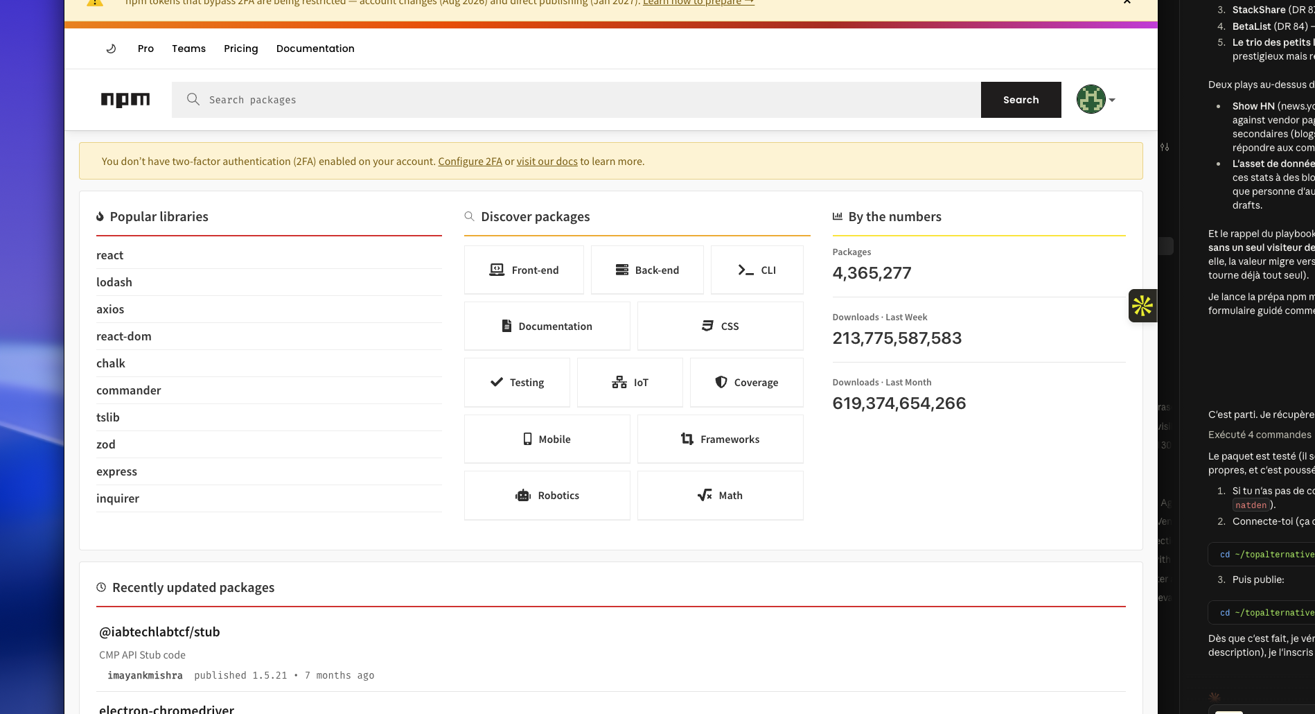This screenshot has width=1315, height=714.
Task: Browse Front-end packages
Action: [524, 270]
